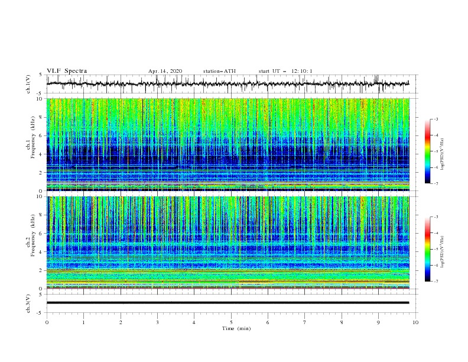Click the ch.1 spectrogram panel
468x362 pixels.
228,144
